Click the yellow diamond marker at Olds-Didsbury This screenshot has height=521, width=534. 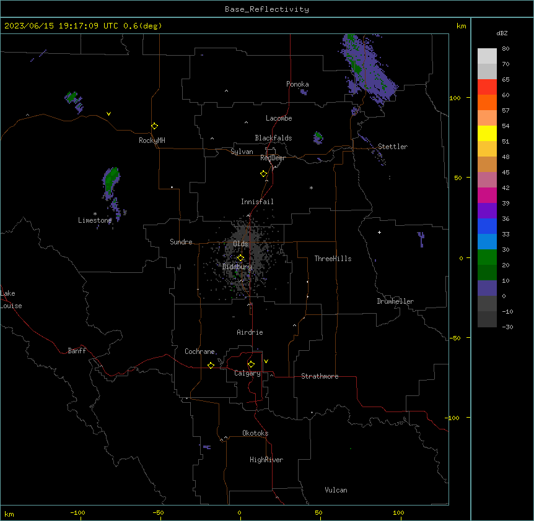point(240,258)
